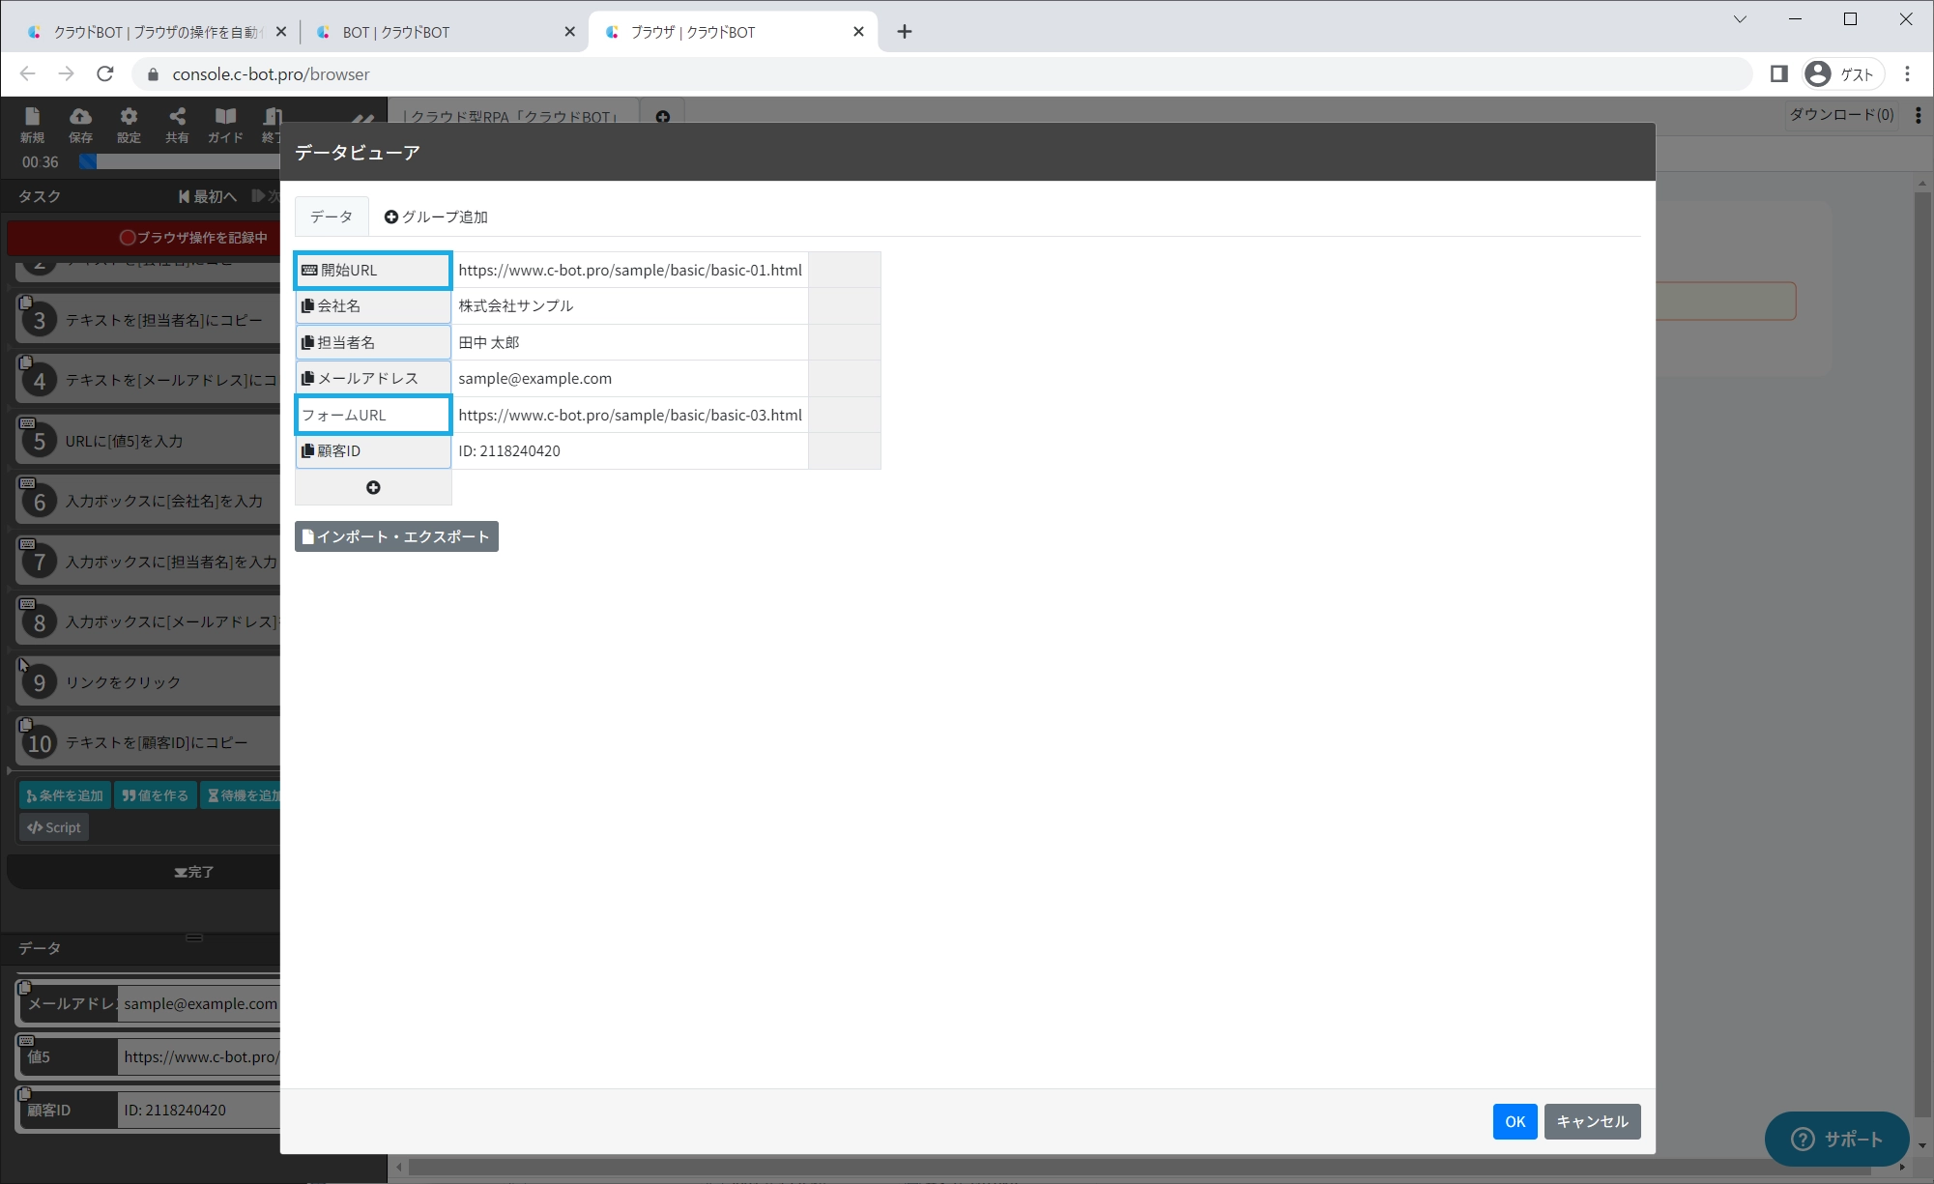Click the 開始URL value cell
The width and height of the screenshot is (1934, 1184).
point(629,271)
